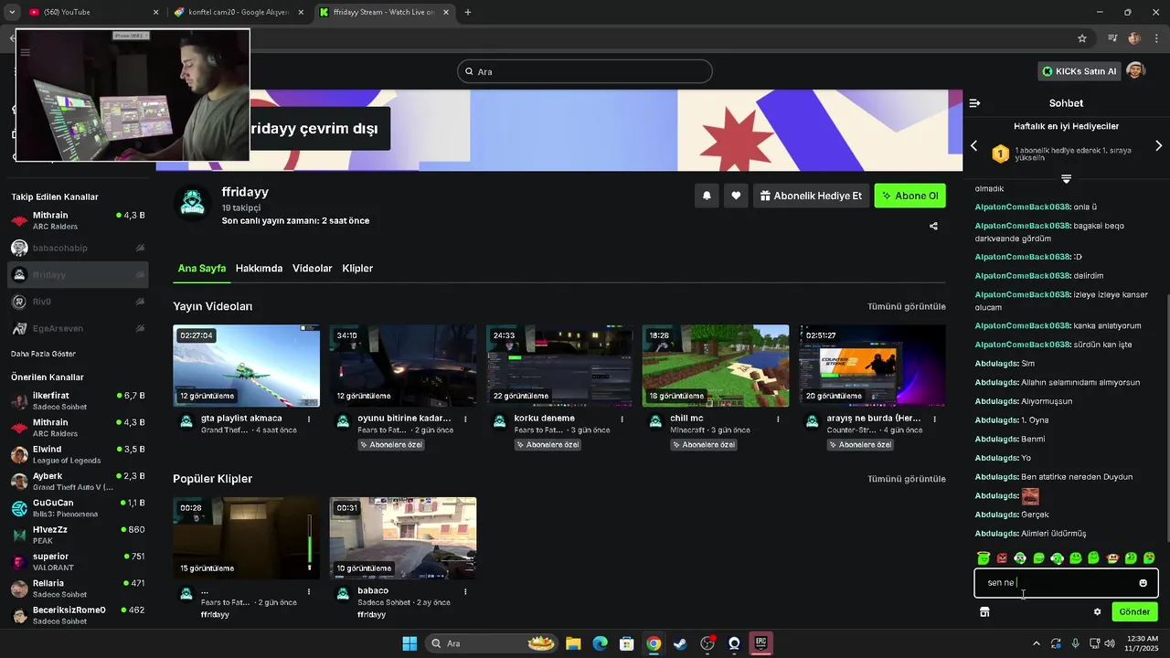The width and height of the screenshot is (1170, 658).
Task: Expand Daha Fazla Göster in followed channels
Action: [x=44, y=354]
